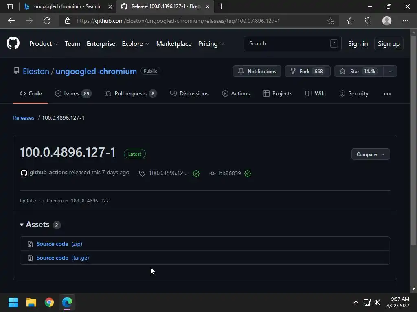Open the github-actions author link
Viewport: 417px width, 312px height.
[48, 172]
